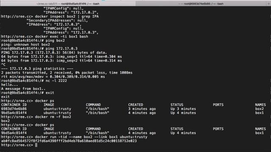
Task: Click the '2 packets transmitted' summary line
Action: pyautogui.click(x=67, y=73)
